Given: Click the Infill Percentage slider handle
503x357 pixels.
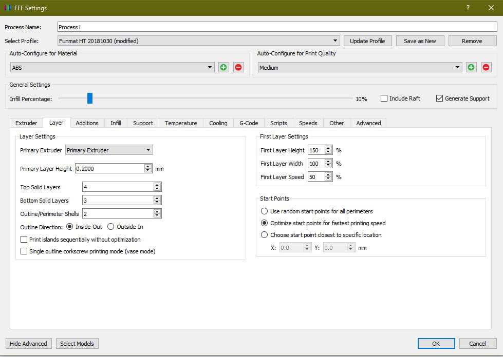Looking at the screenshot, I should coord(90,98).
